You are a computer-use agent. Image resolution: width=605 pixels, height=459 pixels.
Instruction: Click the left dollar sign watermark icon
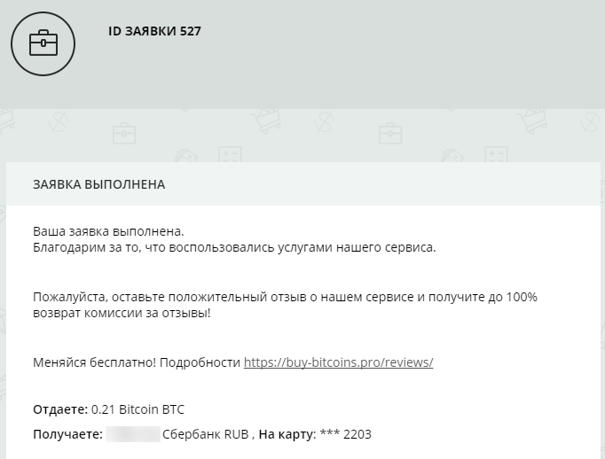pos(59,121)
